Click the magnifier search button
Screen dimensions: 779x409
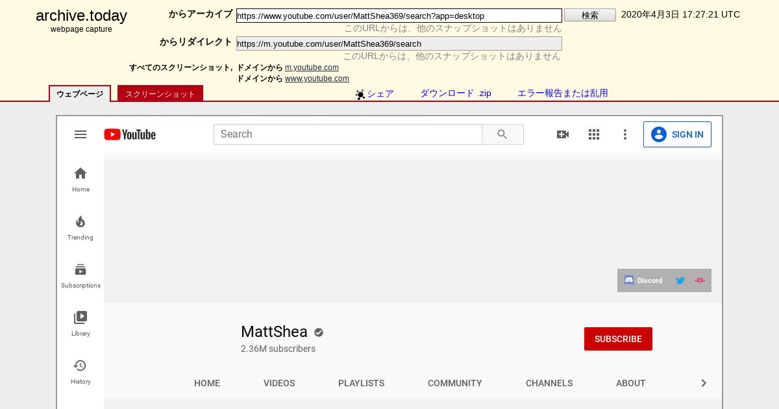502,134
